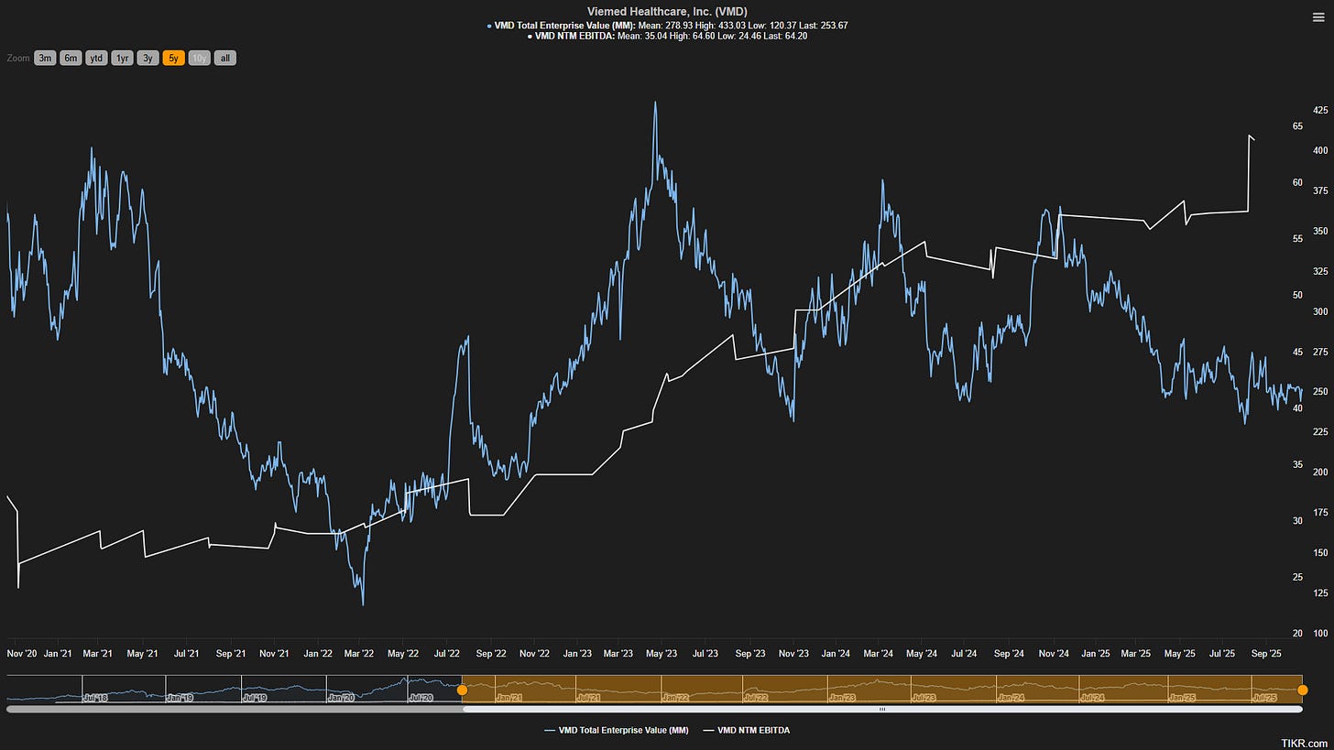Click the navigator horizontal scrollbar thumb

click(882, 709)
